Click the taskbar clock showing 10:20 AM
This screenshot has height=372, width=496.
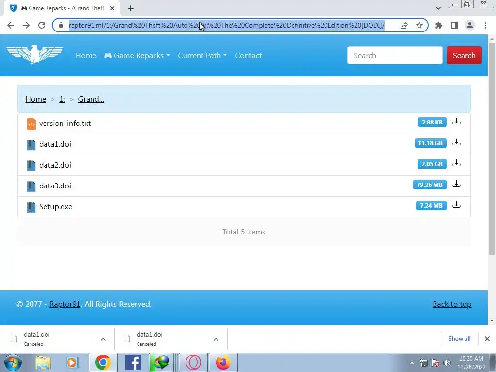[x=471, y=363]
